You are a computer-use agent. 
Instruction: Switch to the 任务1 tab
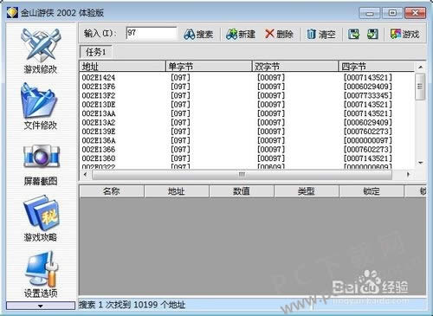tap(95, 52)
